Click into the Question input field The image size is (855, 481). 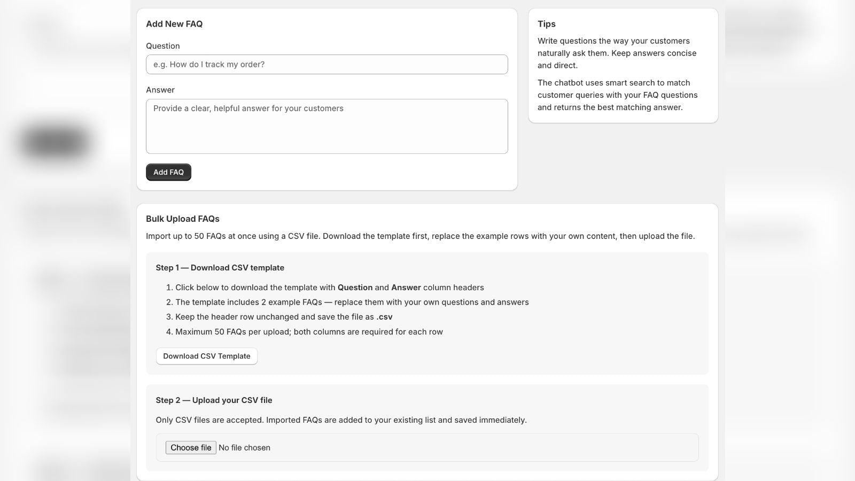tap(327, 64)
